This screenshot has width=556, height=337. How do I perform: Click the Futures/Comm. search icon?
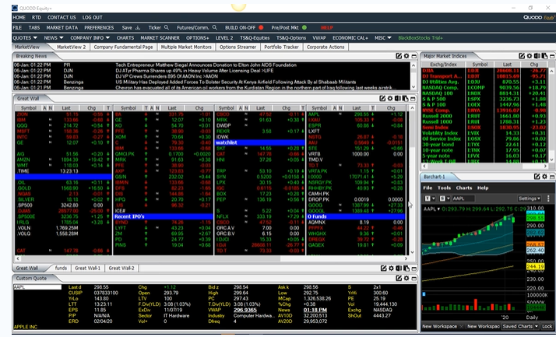pos(214,27)
